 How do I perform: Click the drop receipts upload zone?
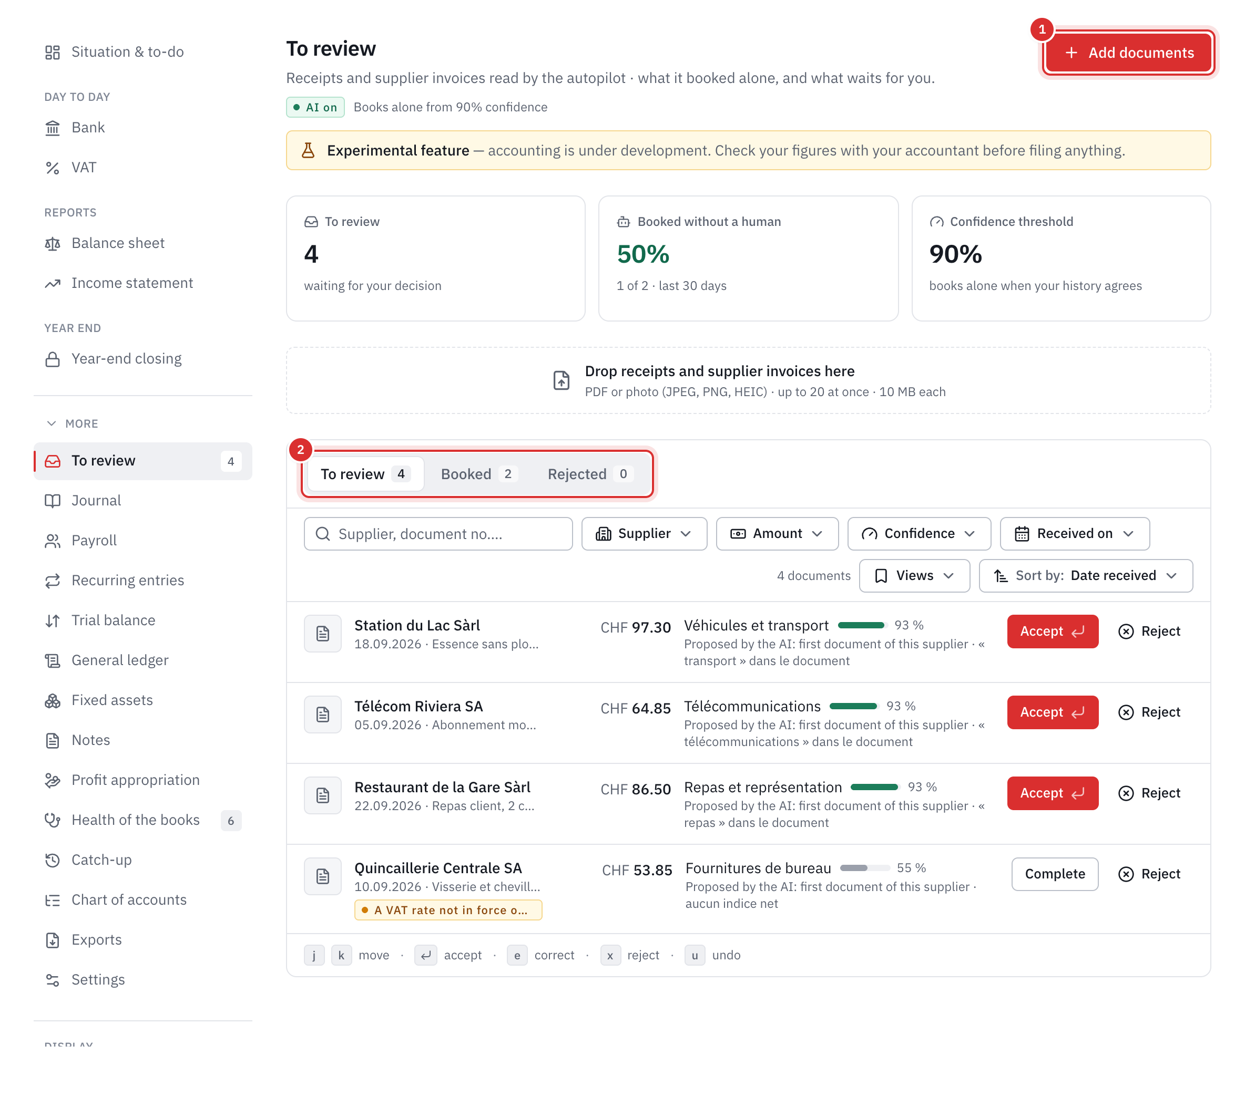(748, 381)
